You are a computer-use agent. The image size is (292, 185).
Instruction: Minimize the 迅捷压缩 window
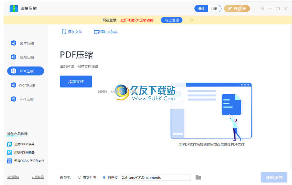coord(270,8)
